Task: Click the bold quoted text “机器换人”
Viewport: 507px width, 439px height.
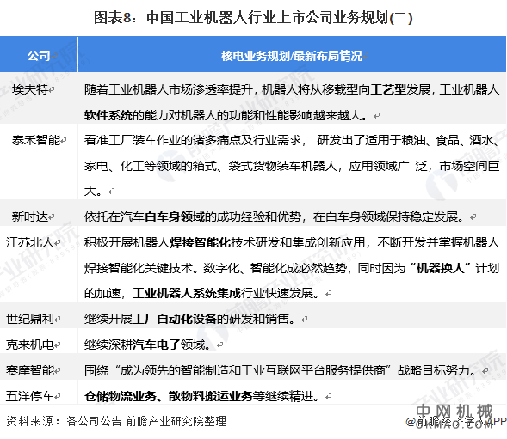Action: pos(441,268)
